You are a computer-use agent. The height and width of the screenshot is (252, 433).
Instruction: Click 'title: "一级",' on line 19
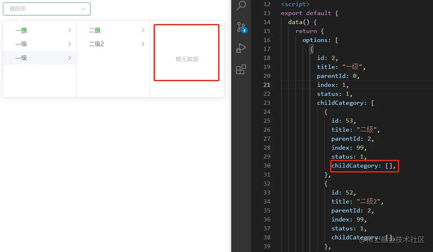(x=341, y=67)
